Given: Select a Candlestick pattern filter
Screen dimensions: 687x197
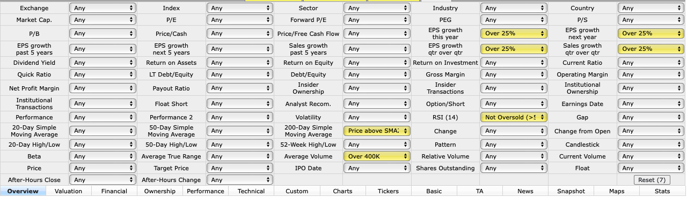Looking at the screenshot, I should tap(651, 145).
